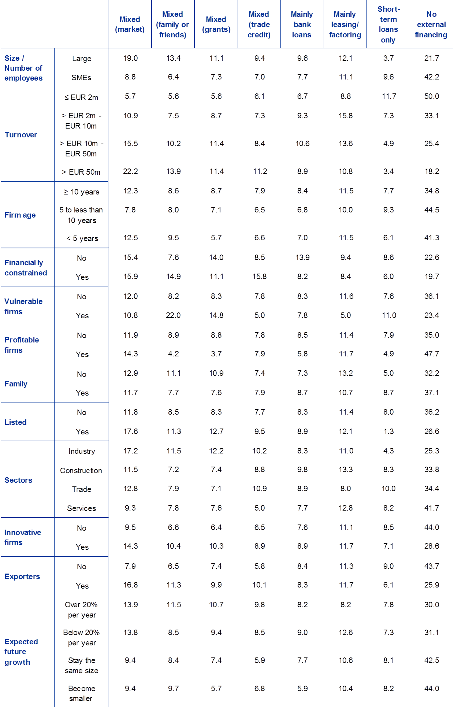Click the "Industry" sector sub-row label
The height and width of the screenshot is (708, 454).
[x=81, y=451]
